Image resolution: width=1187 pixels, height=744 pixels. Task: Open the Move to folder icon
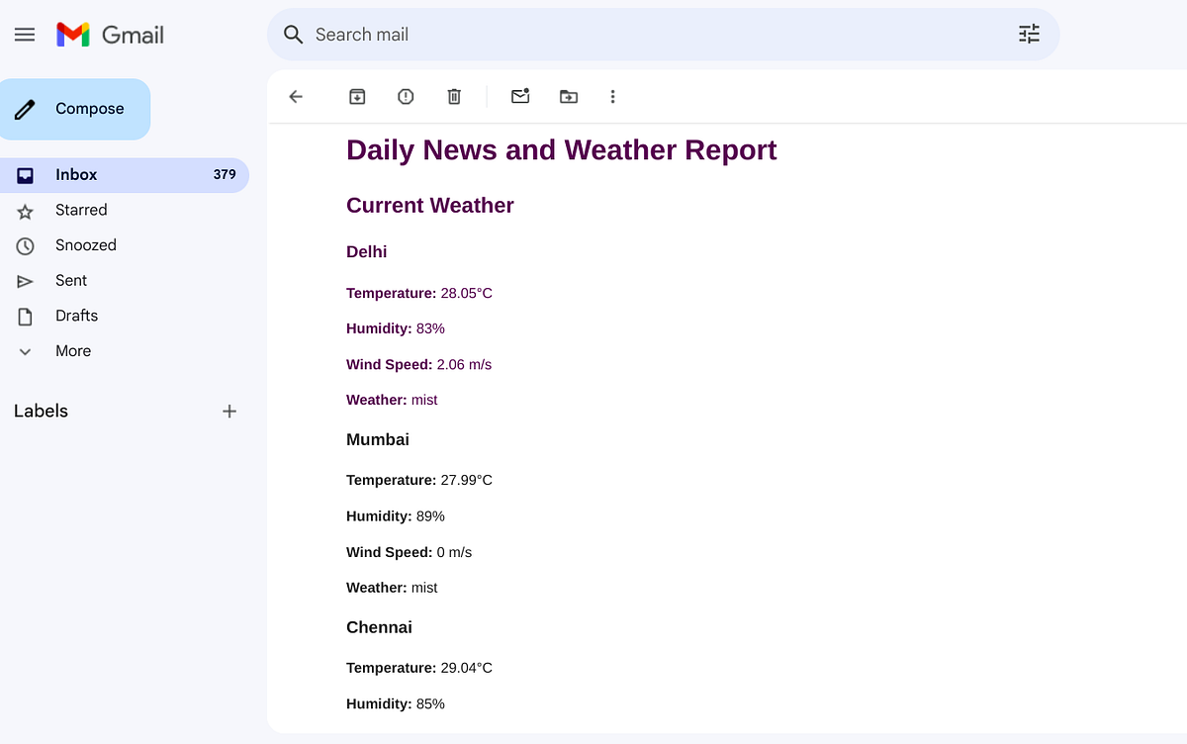(569, 96)
